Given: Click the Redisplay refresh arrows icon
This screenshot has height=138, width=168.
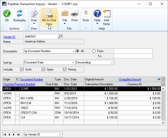Looking at the screenshot, I should (x=19, y=13).
